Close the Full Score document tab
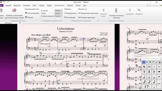Viewport: 162px width, 91px height. 20,23
